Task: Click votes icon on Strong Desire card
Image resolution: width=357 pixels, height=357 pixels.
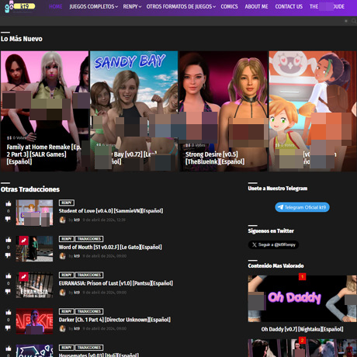Action: click(x=188, y=145)
